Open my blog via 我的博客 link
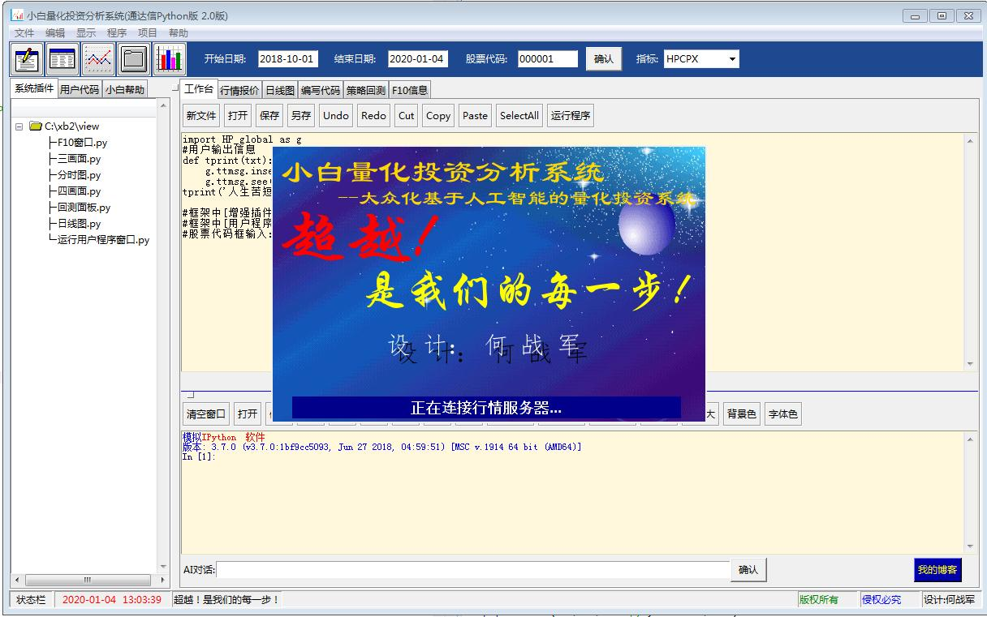The height and width of the screenshot is (617, 987). pos(937,570)
